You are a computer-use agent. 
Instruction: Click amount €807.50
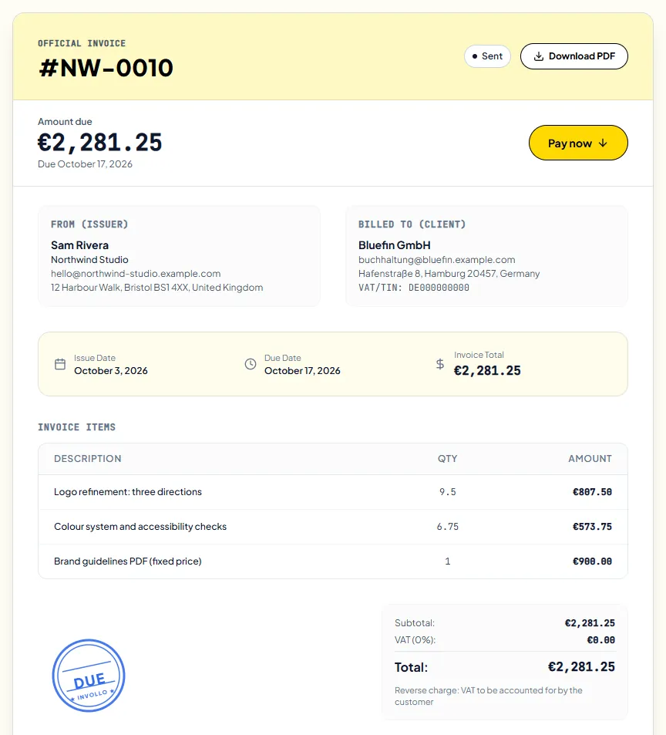pyautogui.click(x=592, y=492)
